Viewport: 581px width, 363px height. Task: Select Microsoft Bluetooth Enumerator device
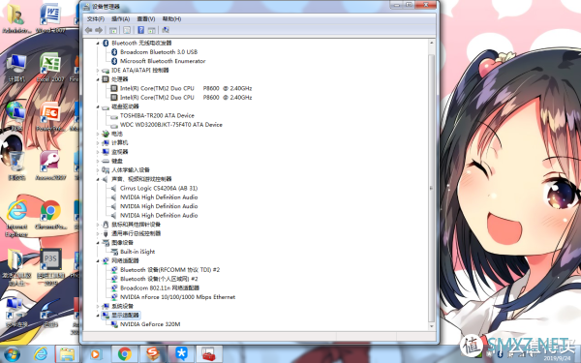click(x=163, y=61)
